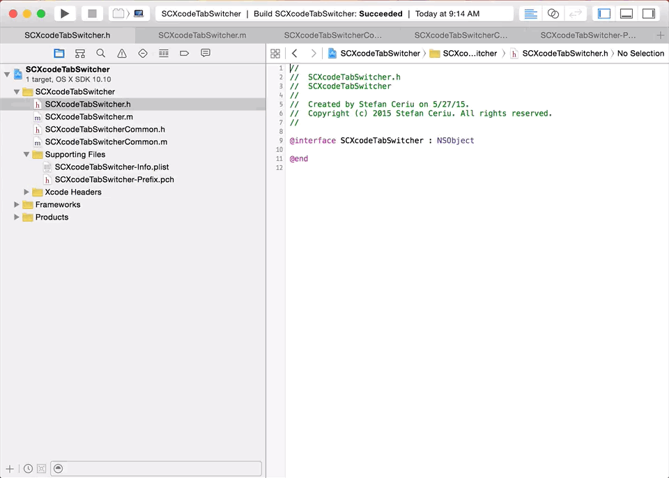Show the Standard editor
Image resolution: width=669 pixels, height=478 pixels.
530,14
